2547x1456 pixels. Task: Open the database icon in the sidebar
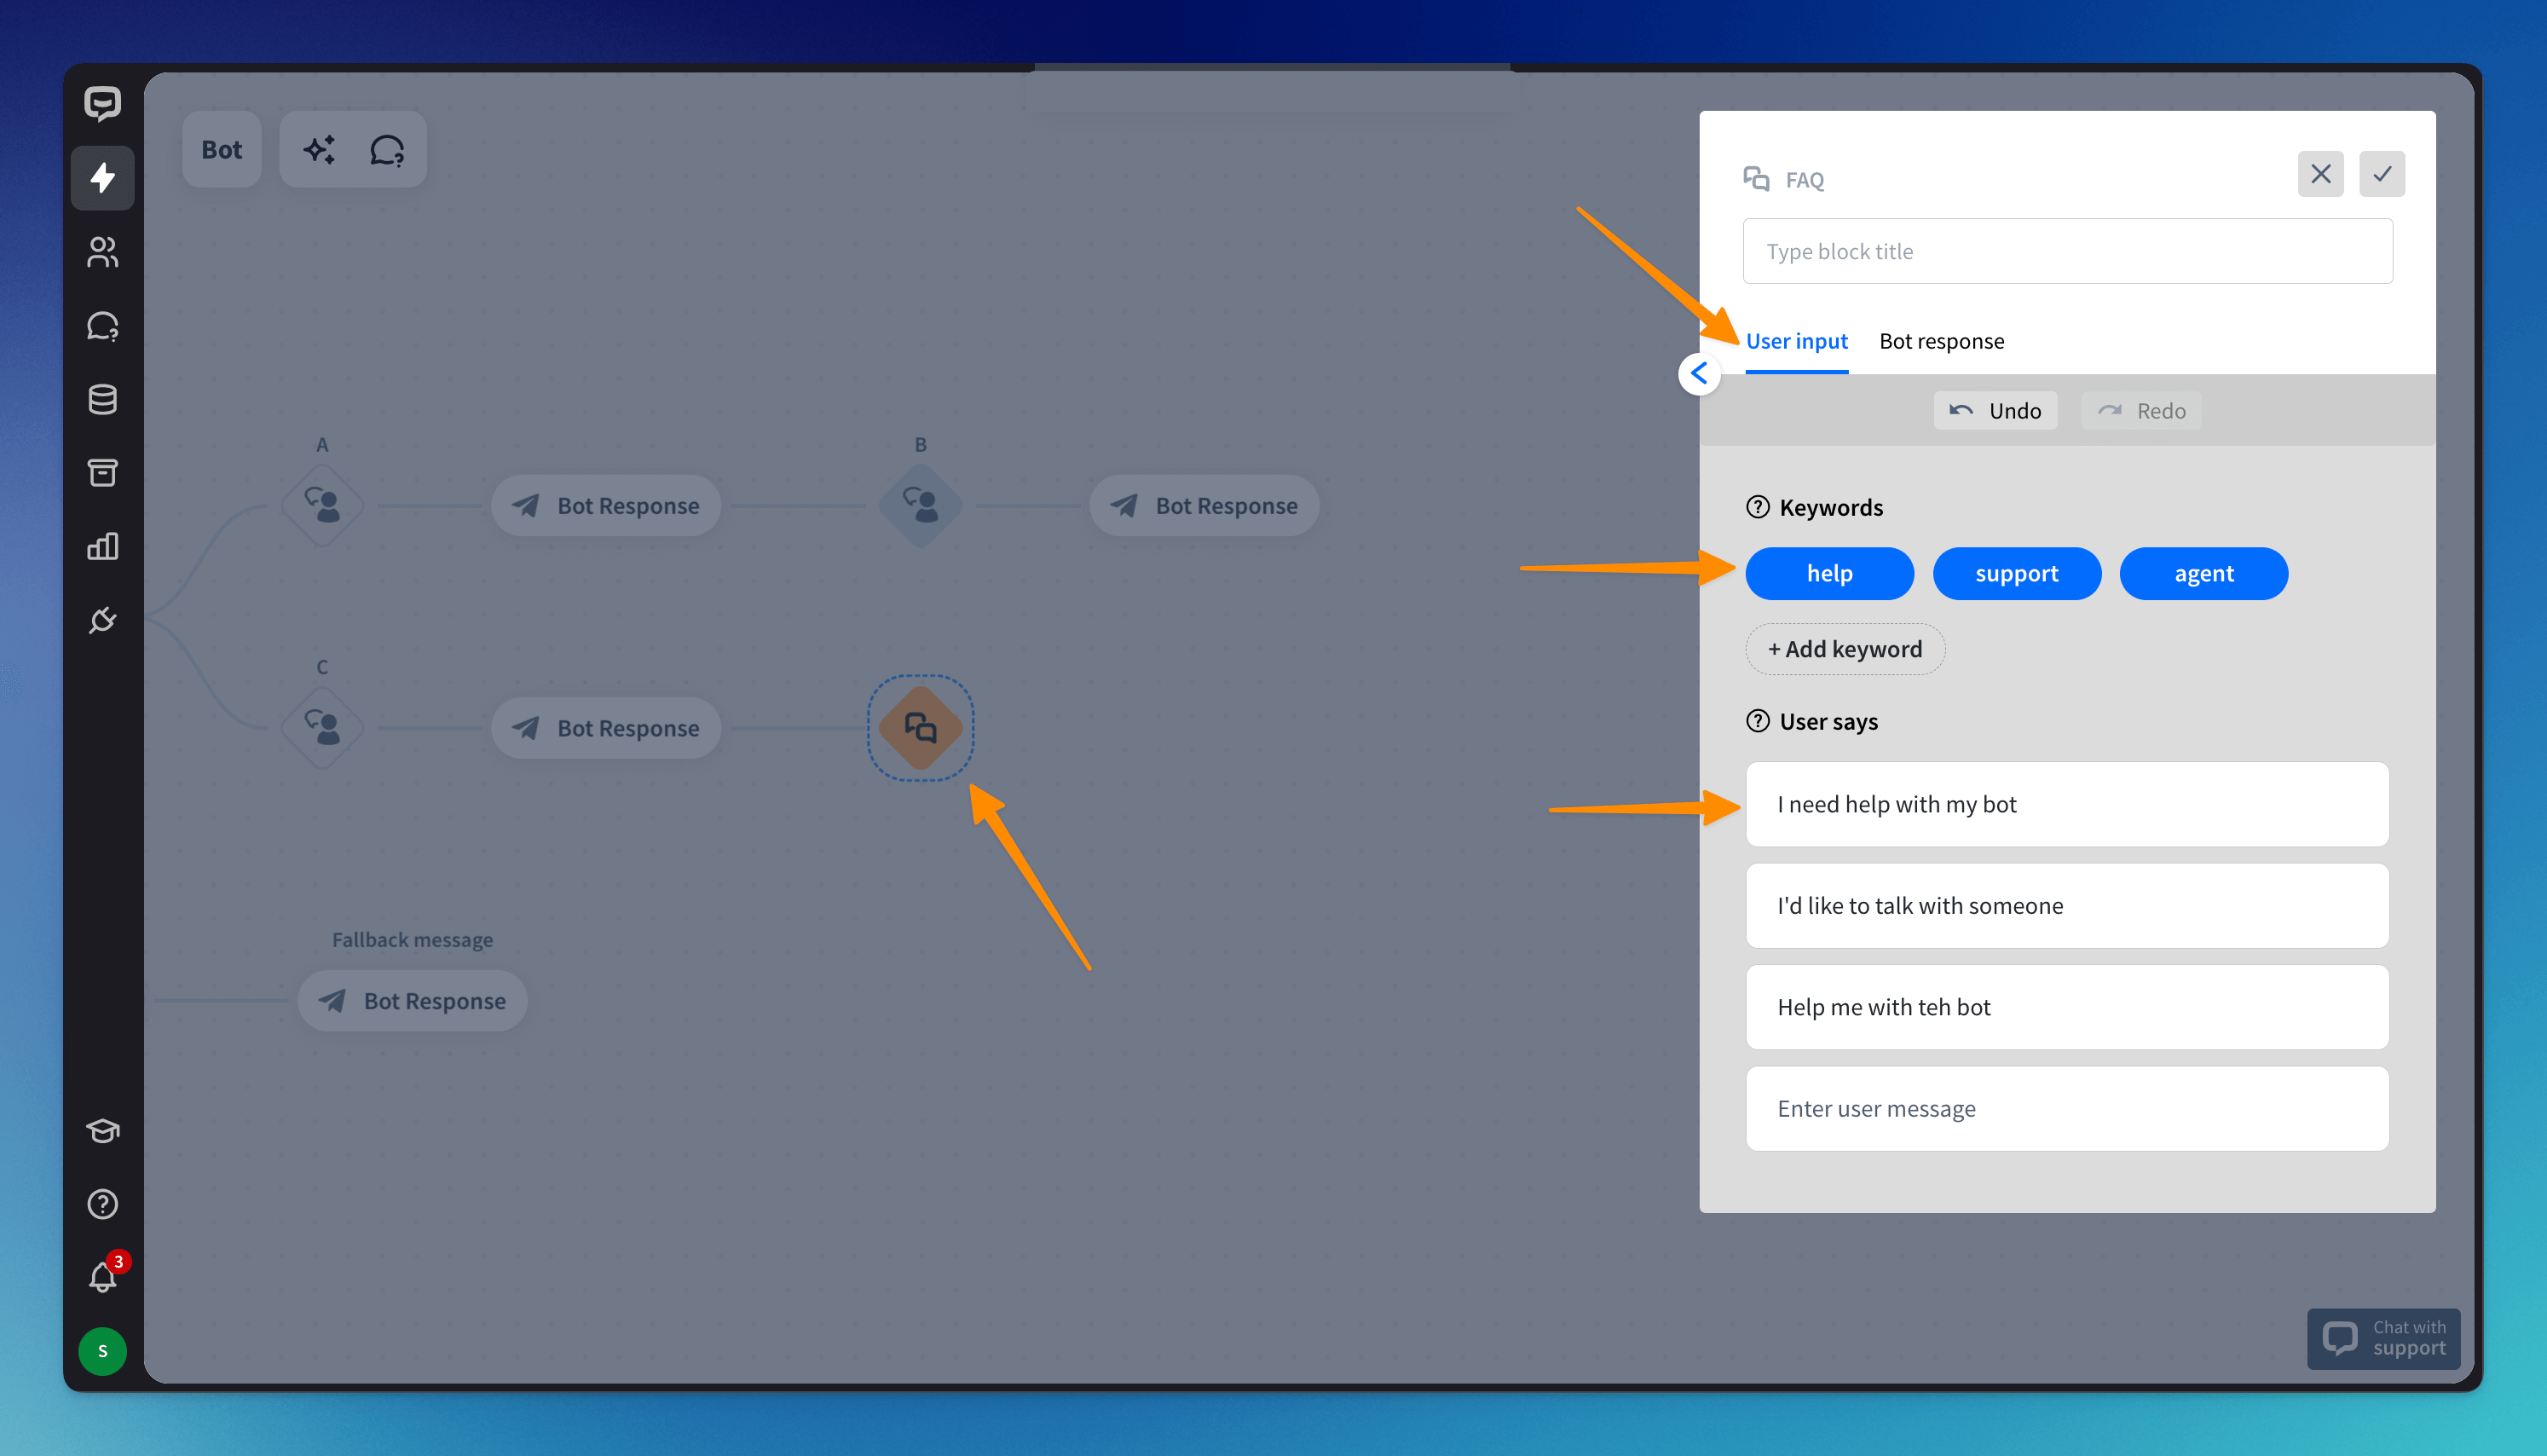point(102,399)
